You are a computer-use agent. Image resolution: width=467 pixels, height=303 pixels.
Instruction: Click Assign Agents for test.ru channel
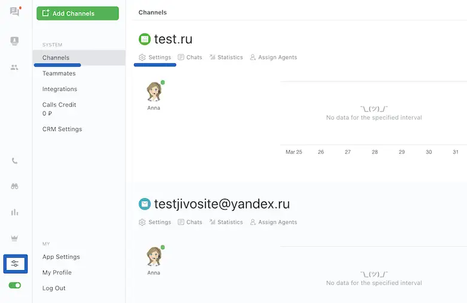[x=273, y=57]
